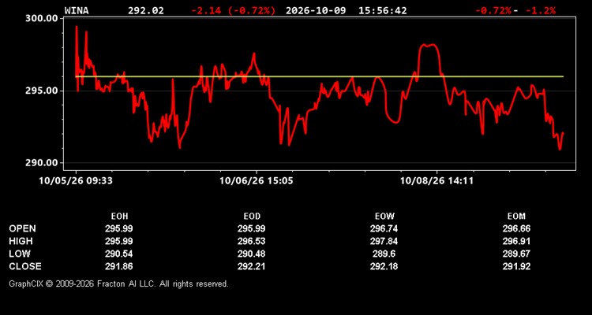Viewport: 592px width, 315px height.
Task: Select EOW close value 292.18
Action: 384,266
